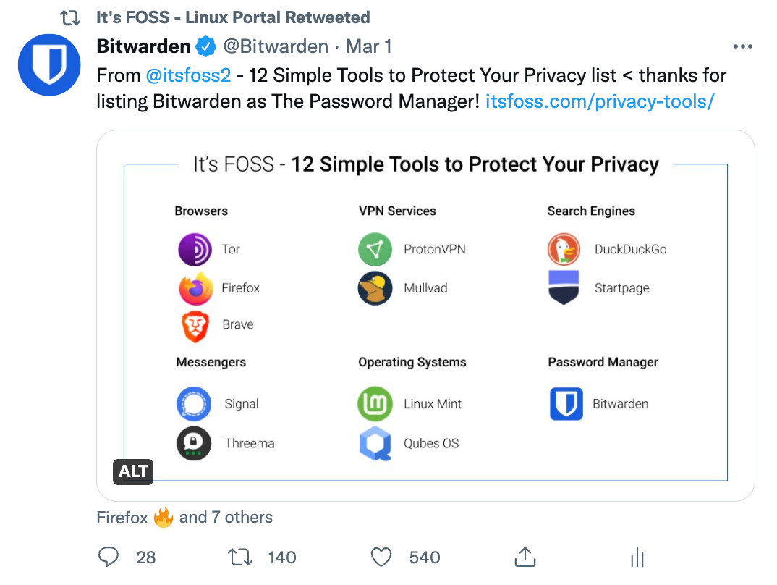The width and height of the screenshot is (777, 585).
Task: Click the Linux Mint logo in image
Action: pos(375,404)
